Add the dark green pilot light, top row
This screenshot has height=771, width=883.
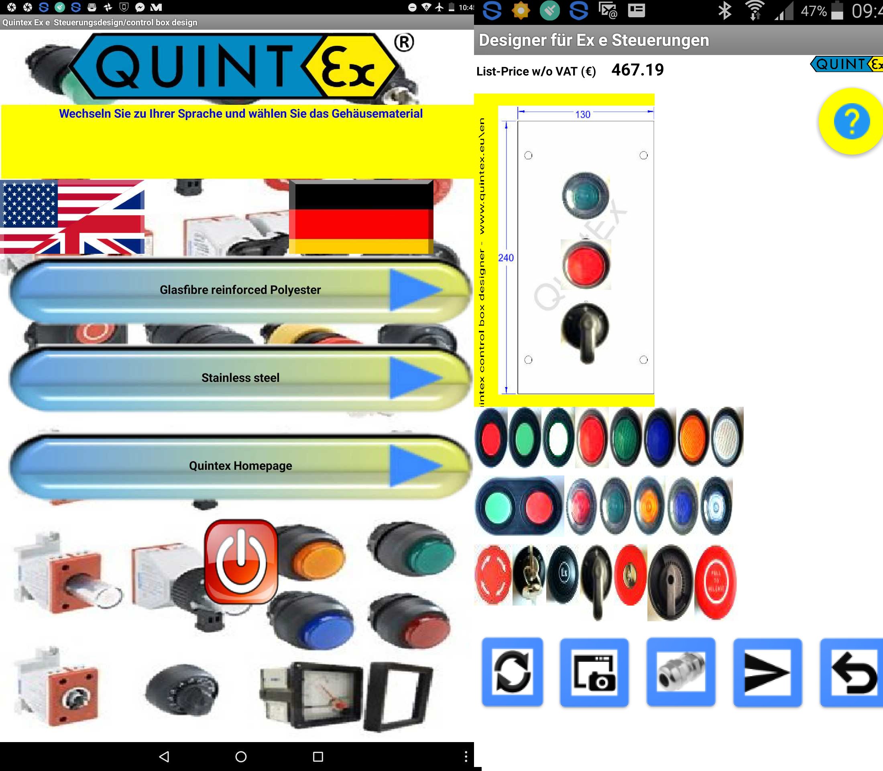pos(625,438)
